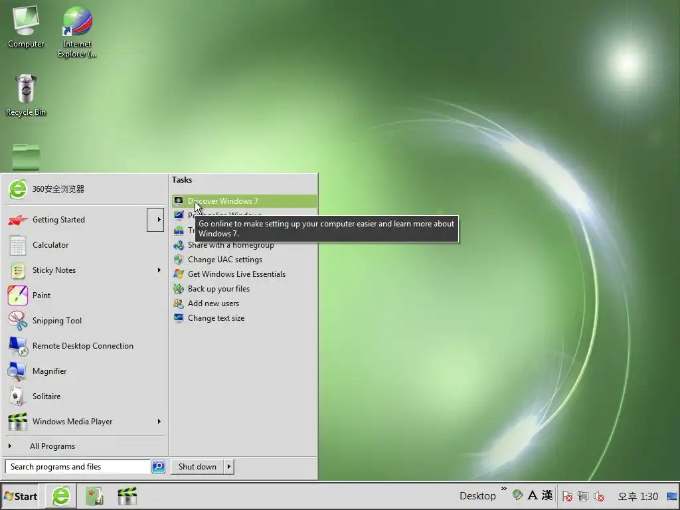Screen dimensions: 680x510
Task: Open the Shut down options arrow
Action: click(228, 467)
